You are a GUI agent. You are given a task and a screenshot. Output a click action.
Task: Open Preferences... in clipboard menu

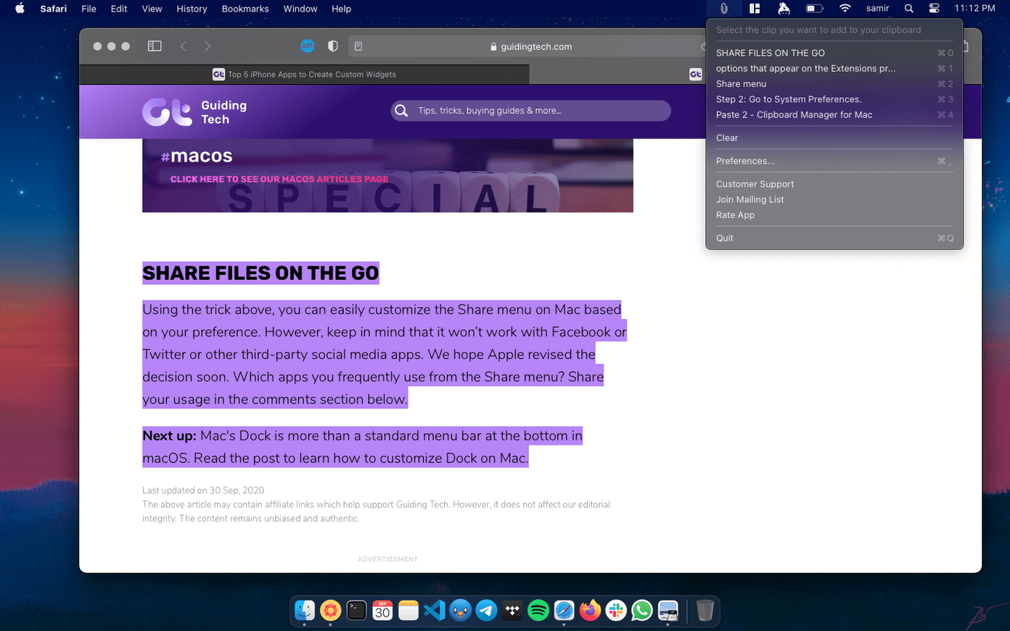[x=834, y=161]
